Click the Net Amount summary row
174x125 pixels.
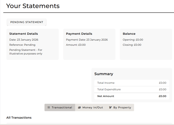pos(132,96)
